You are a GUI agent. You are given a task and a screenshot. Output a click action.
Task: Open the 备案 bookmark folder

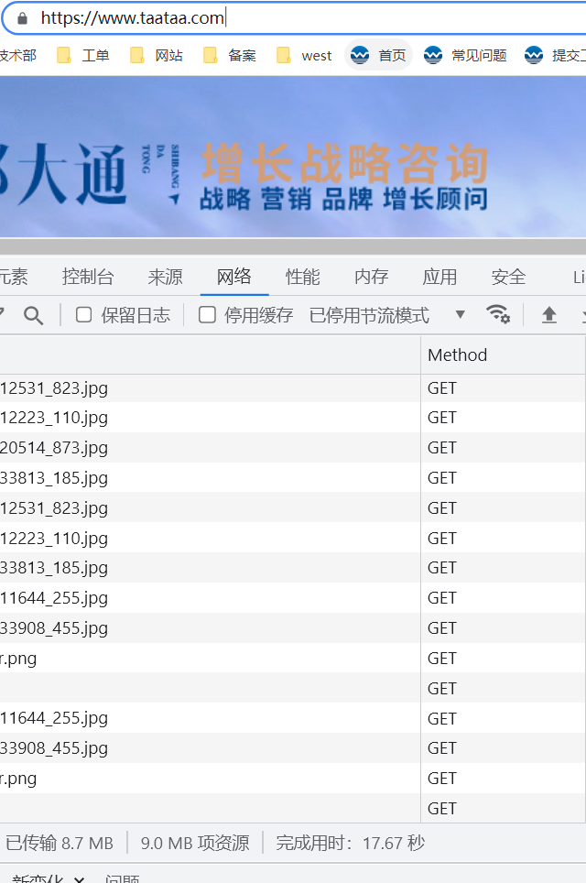[231, 55]
